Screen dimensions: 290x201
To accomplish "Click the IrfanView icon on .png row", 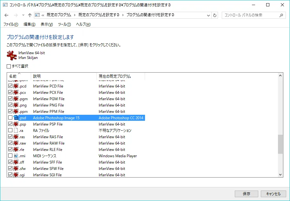I will 16,105.
